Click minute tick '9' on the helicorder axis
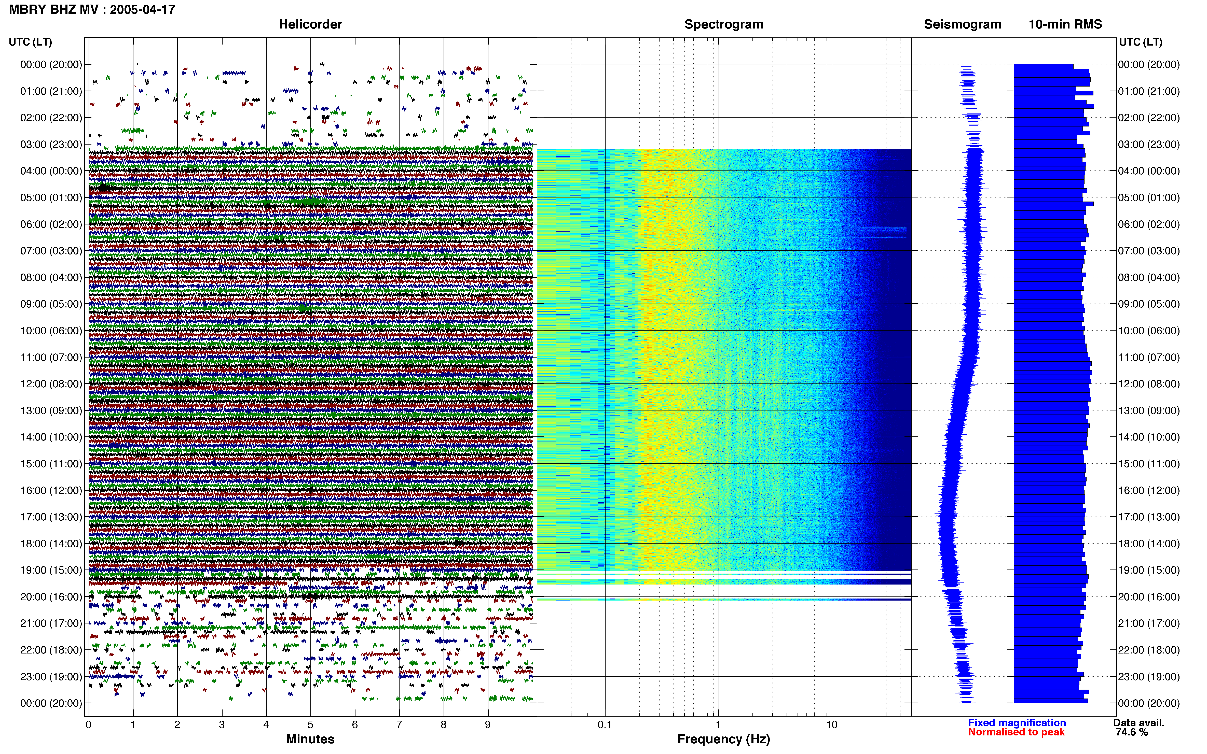Viewport: 1207px width, 754px height. pos(488,724)
